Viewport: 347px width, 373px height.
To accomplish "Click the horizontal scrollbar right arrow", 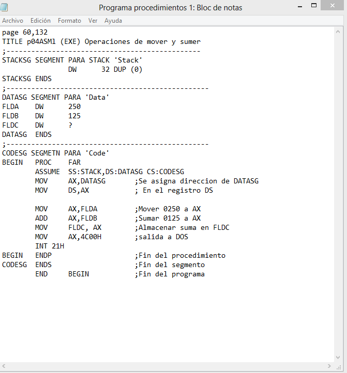I will pos(329,366).
